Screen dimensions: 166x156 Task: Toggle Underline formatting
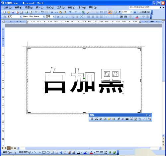click(66, 17)
